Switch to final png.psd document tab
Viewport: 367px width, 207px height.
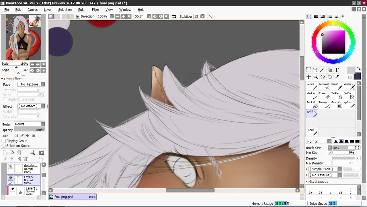pos(72,197)
